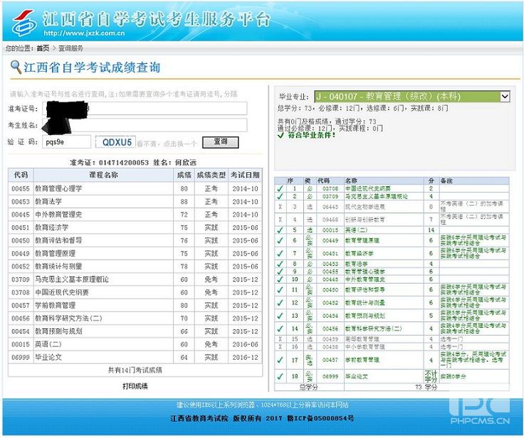Image resolution: width=524 pixels, height=438 pixels.
Task: Click the 共有14门考试成绩 summary text
Action: click(x=135, y=370)
